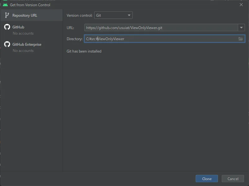The image size is (249, 186).
Task: Expand the URL history dropdown arrow
Action: [x=241, y=28]
